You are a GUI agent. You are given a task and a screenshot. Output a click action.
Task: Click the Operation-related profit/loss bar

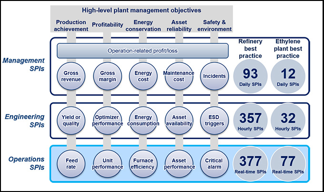click(143, 51)
